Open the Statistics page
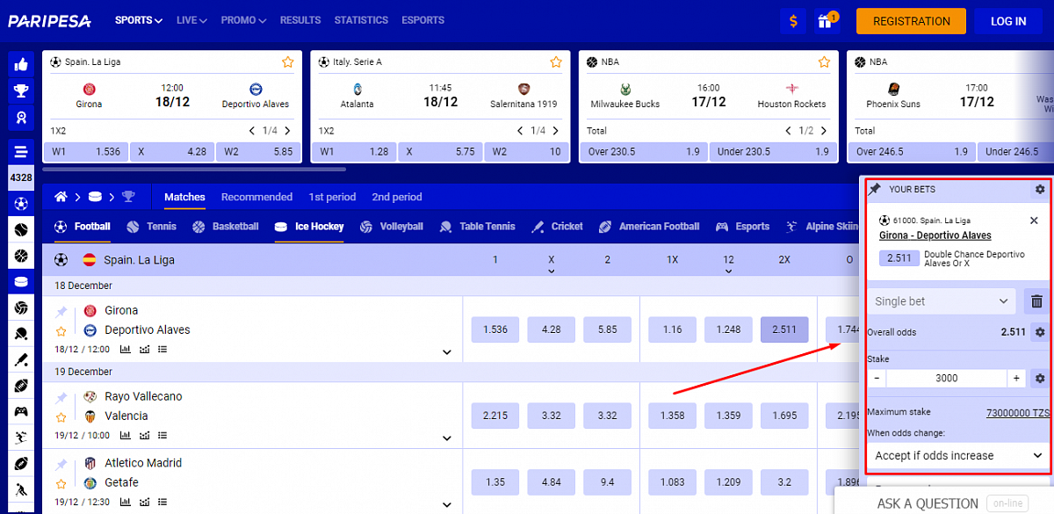1054x514 pixels. 361,20
